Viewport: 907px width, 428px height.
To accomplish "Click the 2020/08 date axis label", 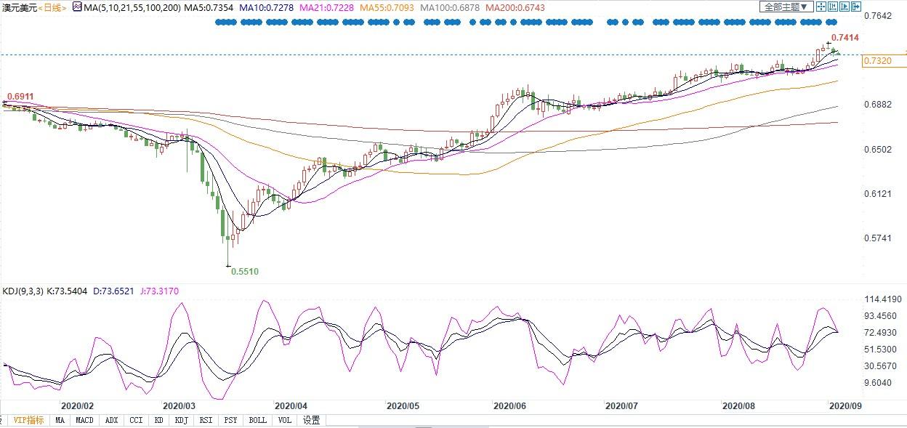I will (738, 405).
